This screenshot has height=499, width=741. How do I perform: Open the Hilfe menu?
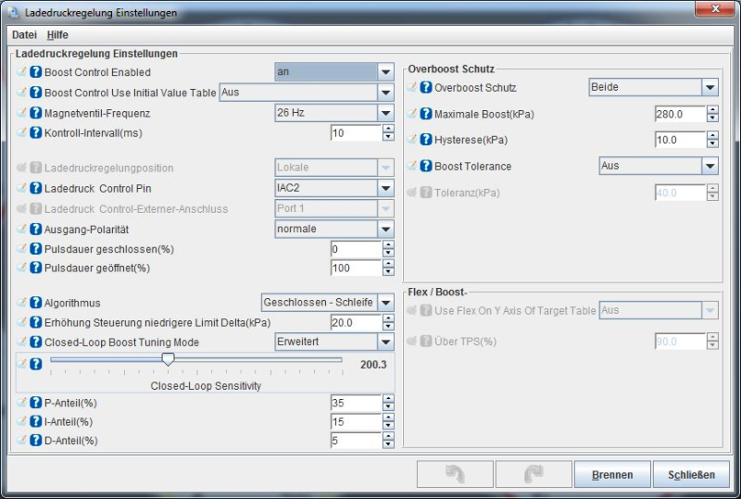coord(57,34)
